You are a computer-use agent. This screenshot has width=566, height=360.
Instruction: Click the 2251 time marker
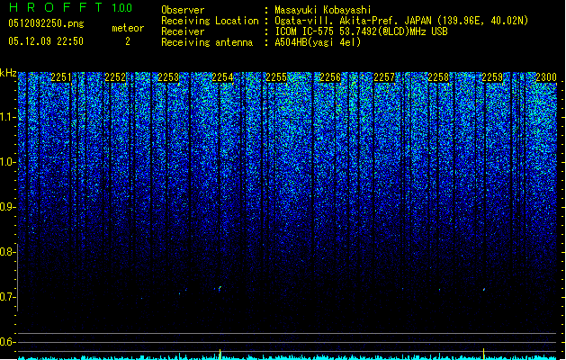(x=61, y=77)
